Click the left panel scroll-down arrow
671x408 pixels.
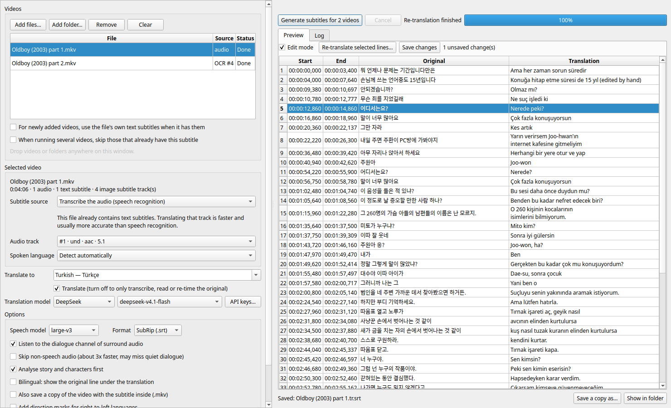pyautogui.click(x=268, y=404)
